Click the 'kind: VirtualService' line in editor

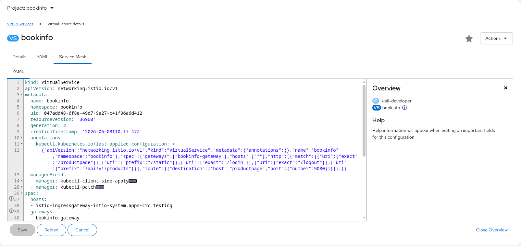point(52,82)
